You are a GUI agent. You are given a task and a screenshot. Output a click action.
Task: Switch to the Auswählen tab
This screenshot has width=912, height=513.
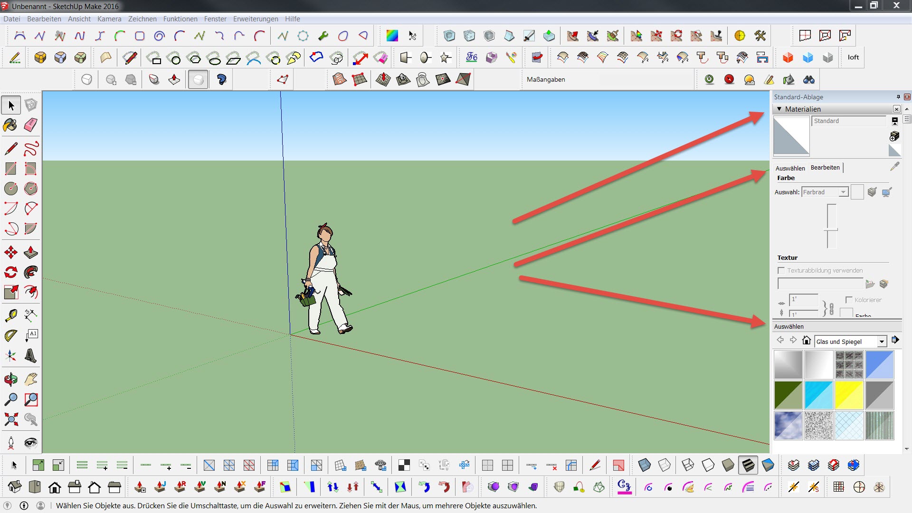click(790, 168)
